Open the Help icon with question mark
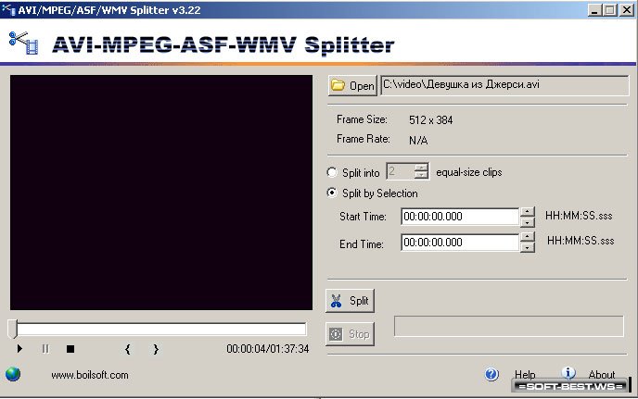The width and height of the screenshot is (638, 399). [x=491, y=374]
